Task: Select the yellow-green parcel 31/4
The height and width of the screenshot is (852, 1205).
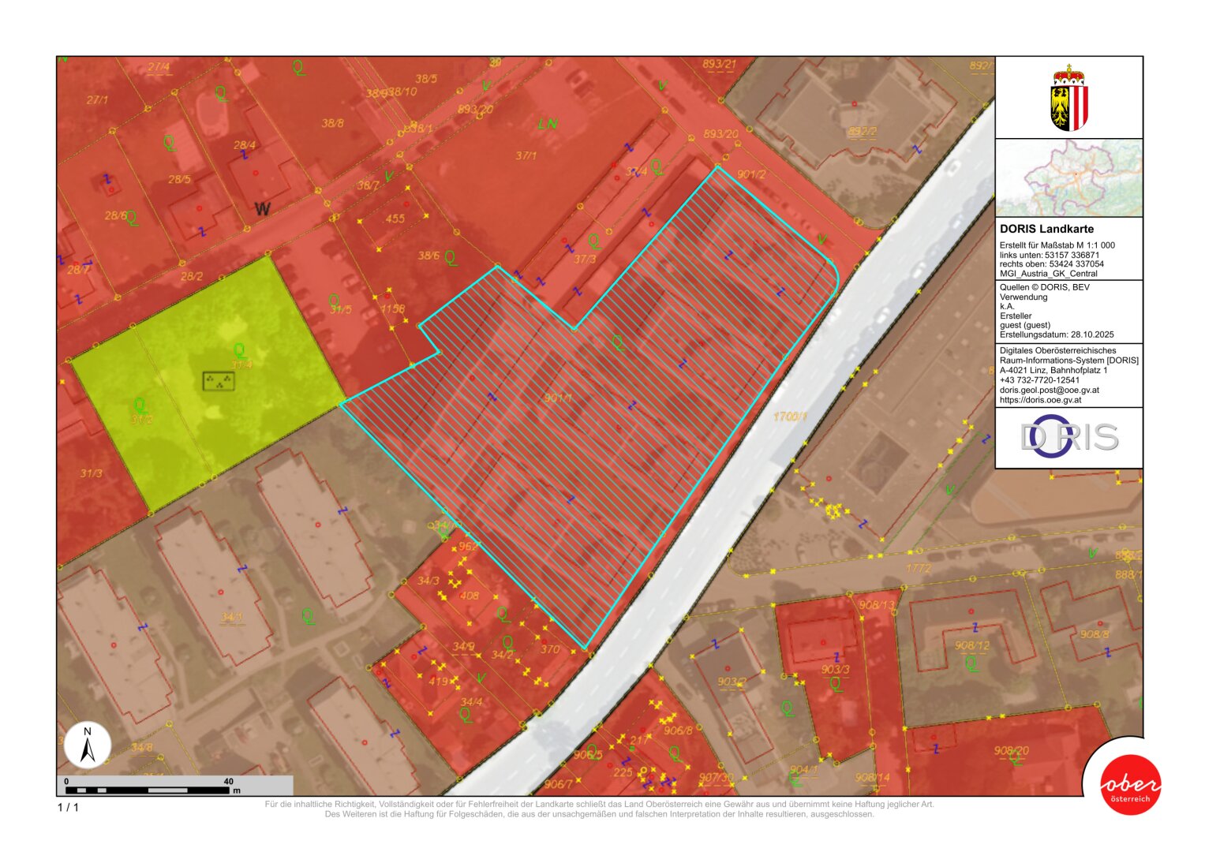Action: (x=241, y=364)
